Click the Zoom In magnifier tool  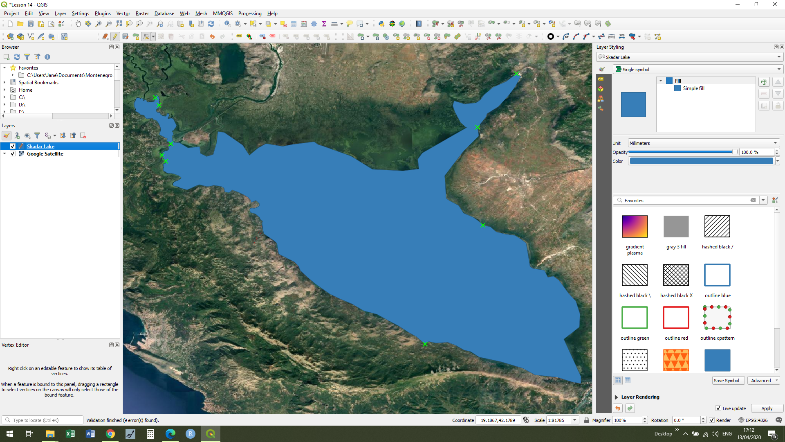click(99, 24)
